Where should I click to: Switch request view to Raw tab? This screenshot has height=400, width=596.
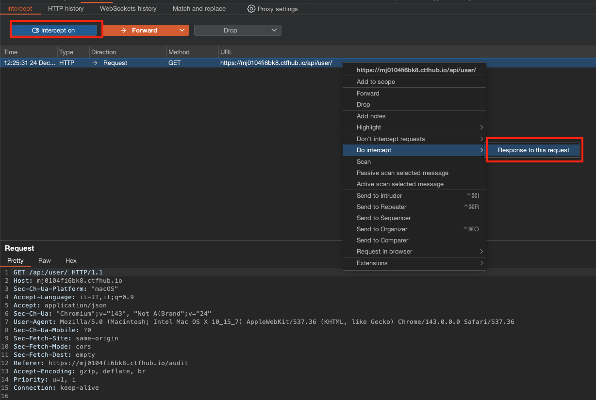tap(45, 260)
